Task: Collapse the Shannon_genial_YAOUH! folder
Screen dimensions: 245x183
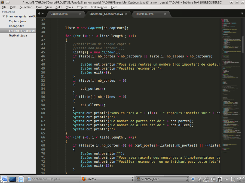Action: coord(4,16)
